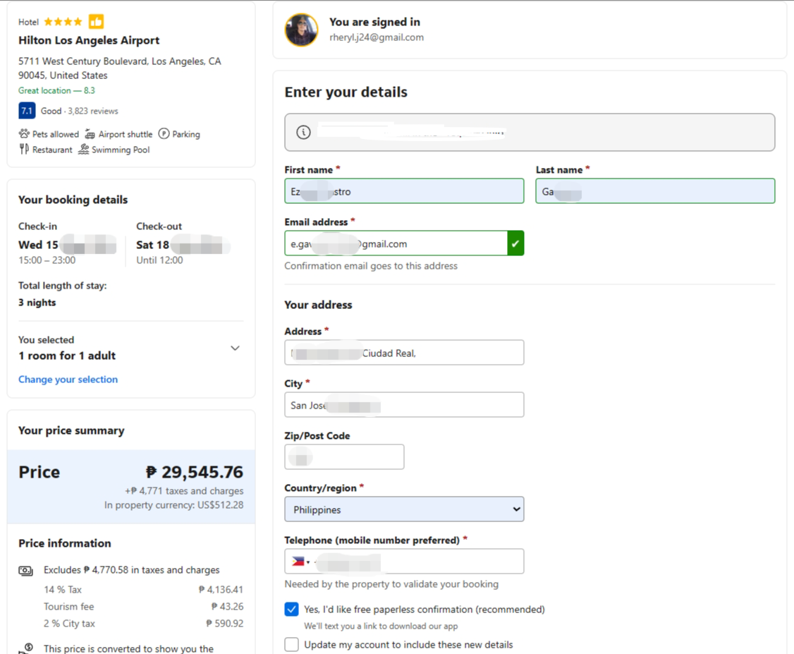Expand the 'You selected' room details chevron
794x654 pixels.
click(235, 348)
